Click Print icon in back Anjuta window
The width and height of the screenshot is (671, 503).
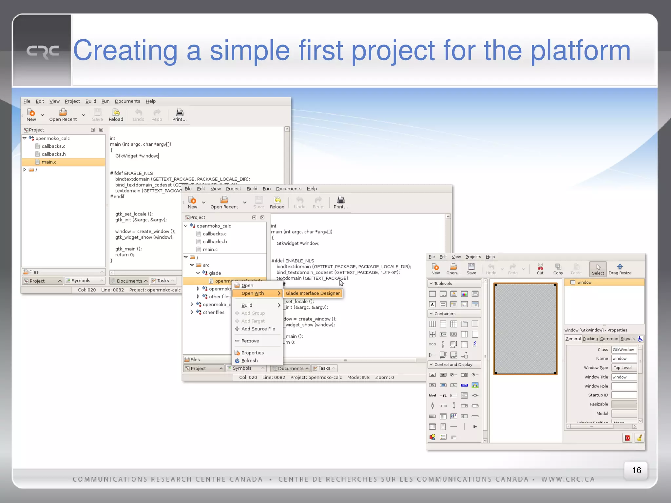point(180,112)
